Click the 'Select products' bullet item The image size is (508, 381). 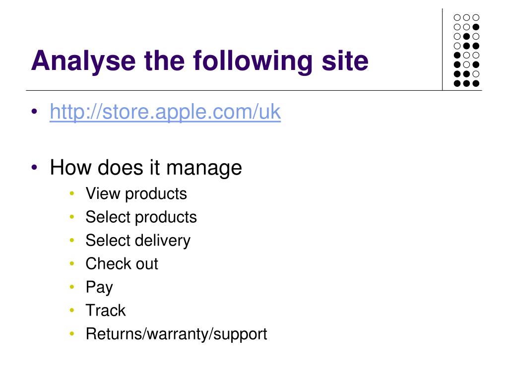[x=141, y=217]
